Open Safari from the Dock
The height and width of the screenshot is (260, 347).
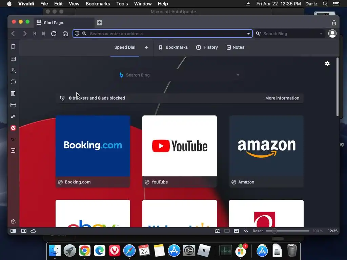pos(129,251)
